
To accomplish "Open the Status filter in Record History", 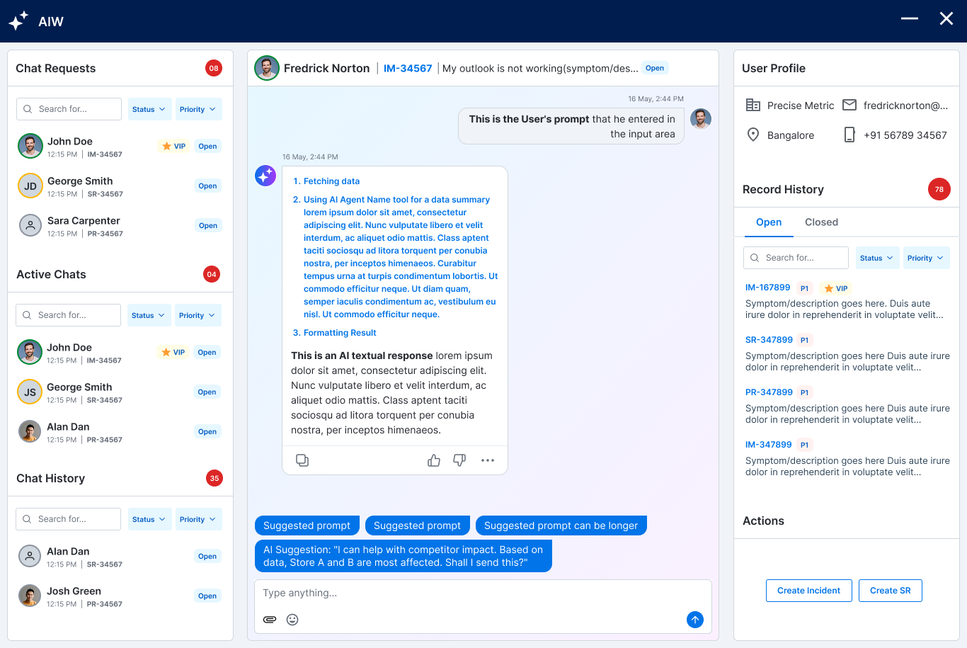I will tap(877, 257).
